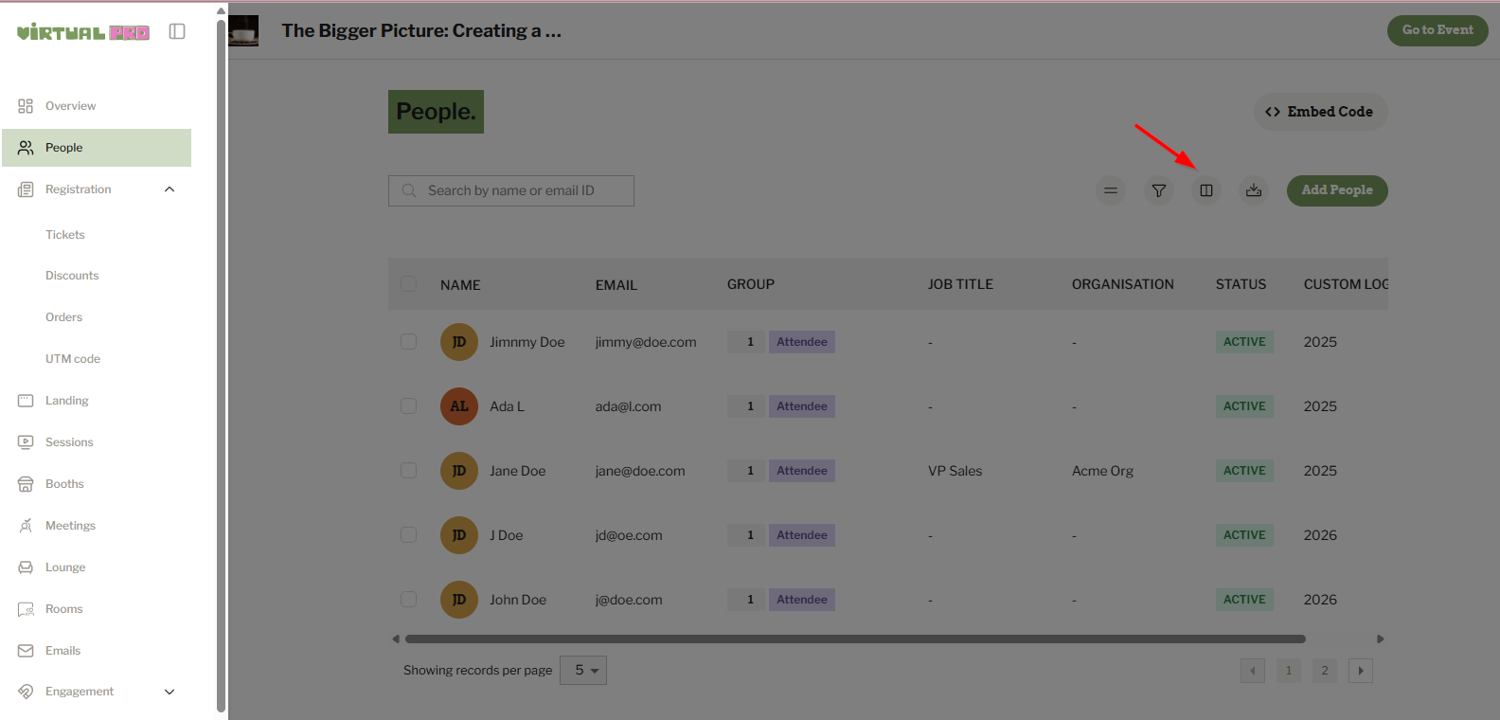
Task: Open Sessions in the sidebar
Action: [97, 442]
